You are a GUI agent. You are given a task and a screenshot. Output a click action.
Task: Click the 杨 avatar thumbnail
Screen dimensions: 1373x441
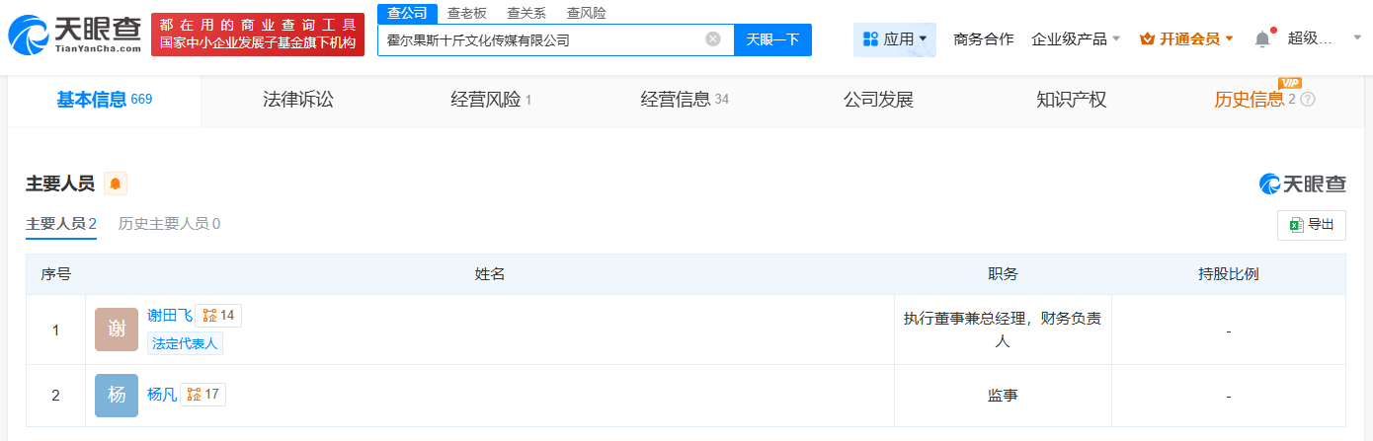117,395
